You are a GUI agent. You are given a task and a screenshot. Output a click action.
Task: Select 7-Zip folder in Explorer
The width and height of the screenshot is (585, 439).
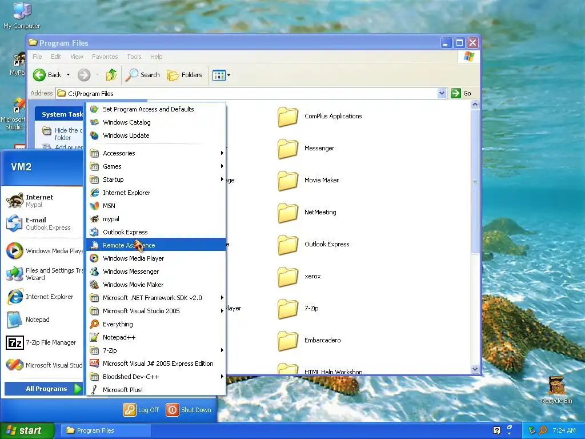click(298, 308)
